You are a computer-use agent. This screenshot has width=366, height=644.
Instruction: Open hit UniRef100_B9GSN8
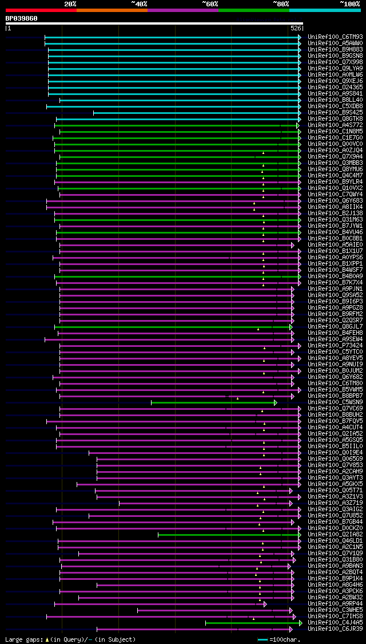click(335, 56)
